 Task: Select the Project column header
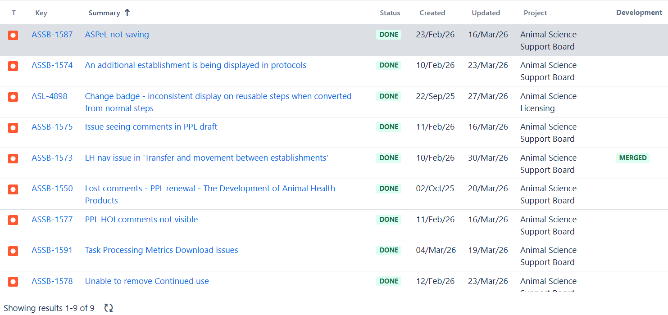click(x=535, y=13)
